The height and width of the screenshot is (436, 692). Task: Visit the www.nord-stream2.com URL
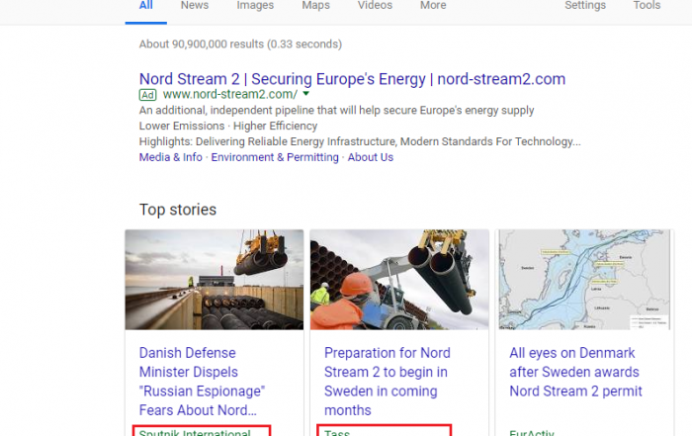point(230,95)
